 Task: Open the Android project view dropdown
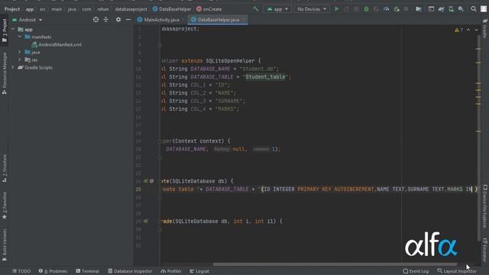[28, 20]
